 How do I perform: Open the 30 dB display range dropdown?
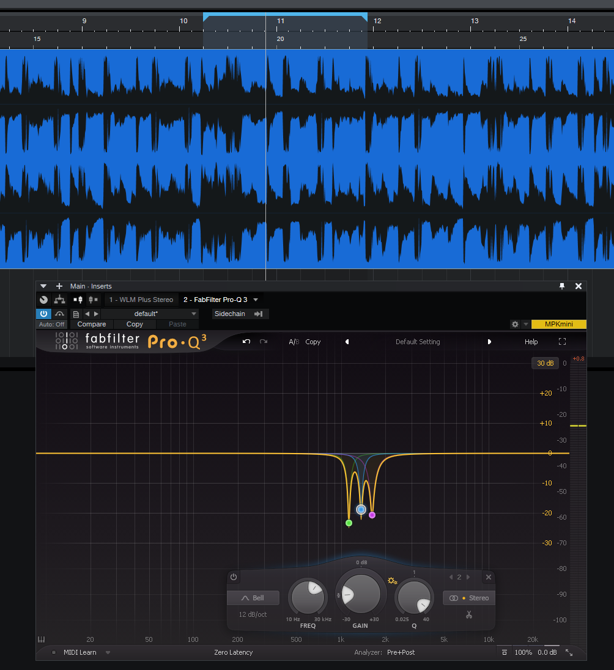click(x=544, y=363)
